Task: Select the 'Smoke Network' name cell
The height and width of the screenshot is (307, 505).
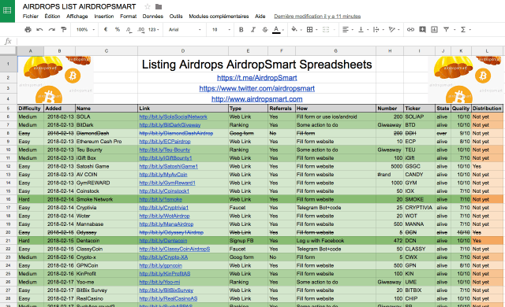Action: coord(107,199)
